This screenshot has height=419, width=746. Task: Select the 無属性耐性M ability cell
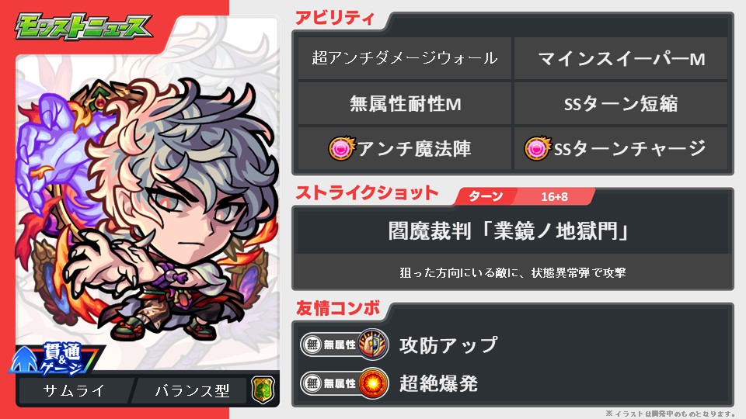pos(404,103)
